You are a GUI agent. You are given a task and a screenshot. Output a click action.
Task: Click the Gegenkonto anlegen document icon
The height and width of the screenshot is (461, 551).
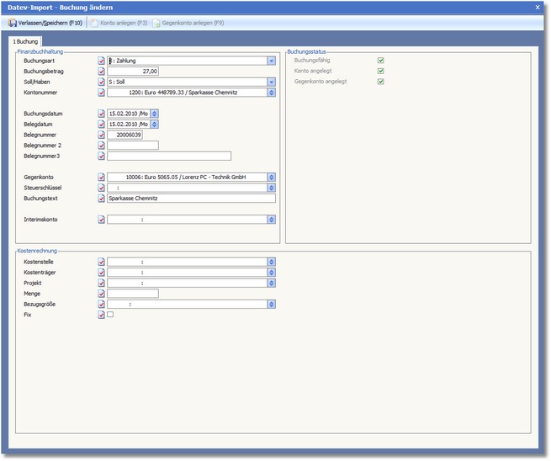(x=156, y=23)
